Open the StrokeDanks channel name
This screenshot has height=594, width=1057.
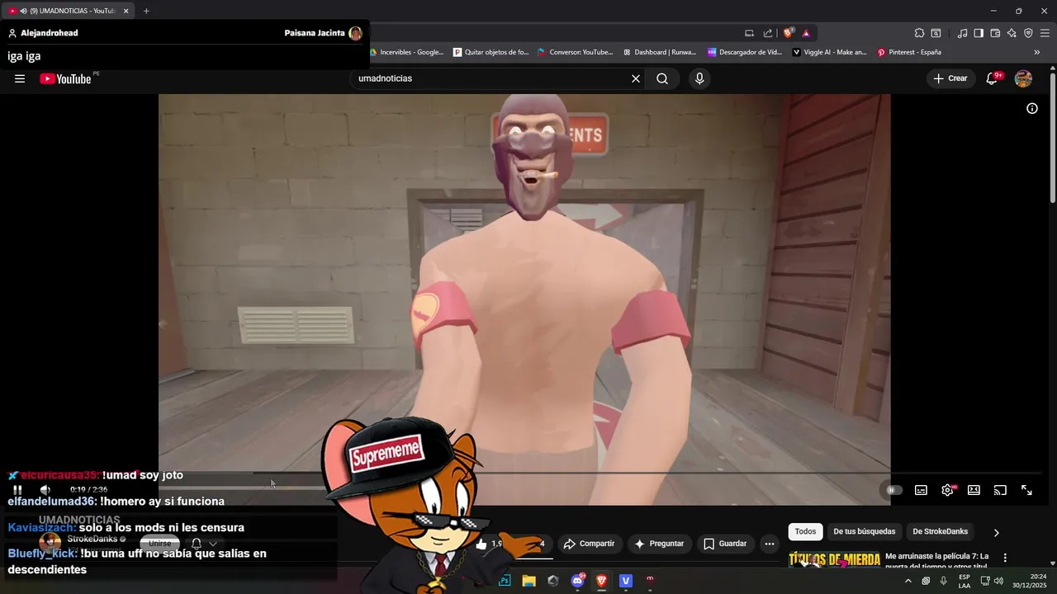92,539
